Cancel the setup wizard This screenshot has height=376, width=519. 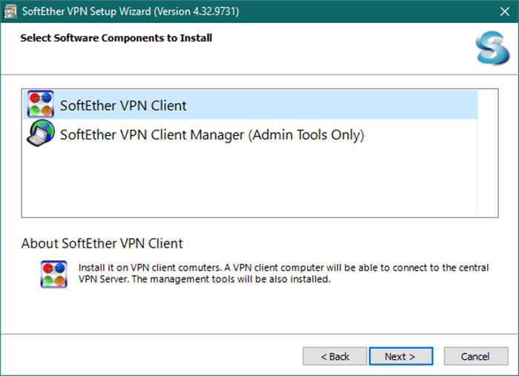(x=475, y=357)
